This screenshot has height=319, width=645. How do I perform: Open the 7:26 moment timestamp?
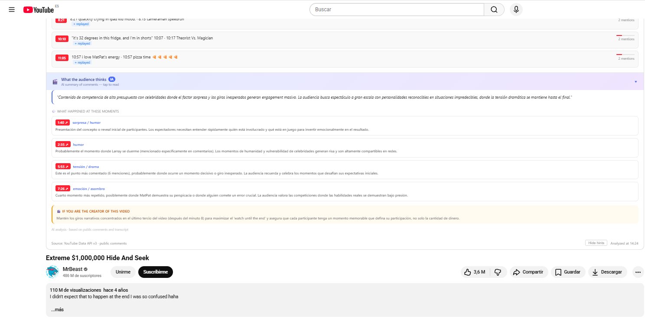pyautogui.click(x=63, y=189)
